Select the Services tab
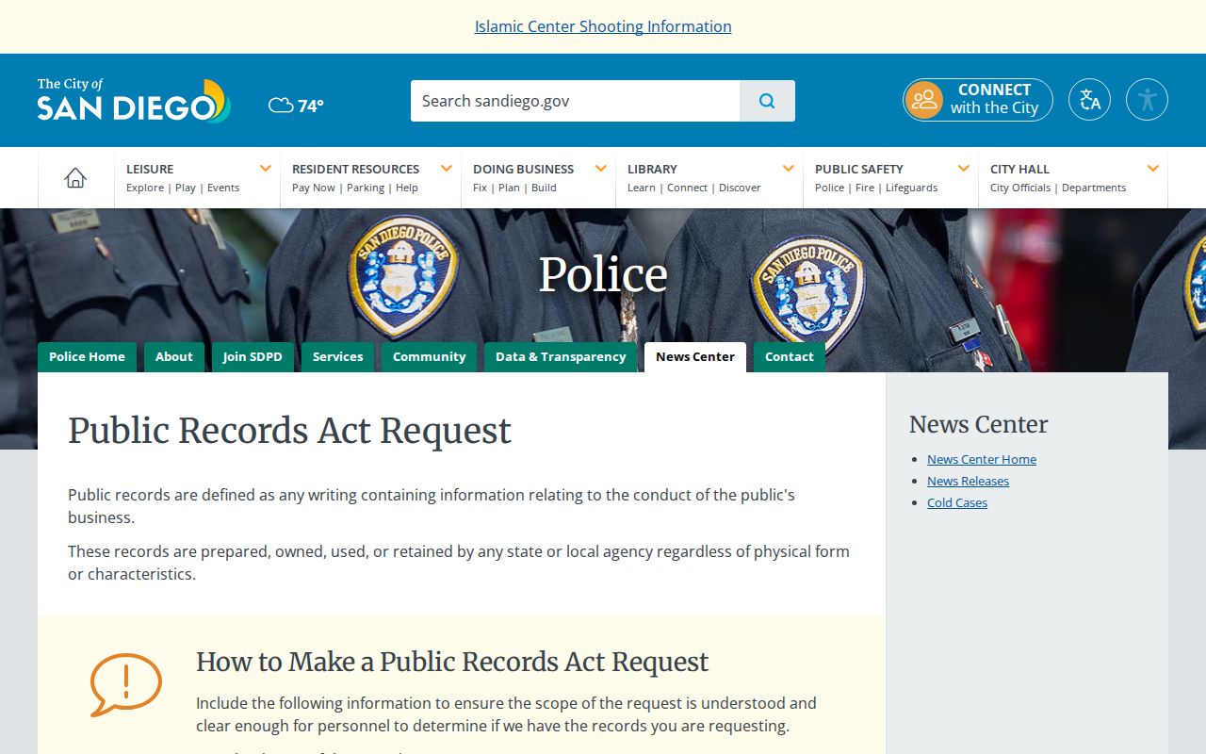Image resolution: width=1206 pixels, height=754 pixels. pos(337,357)
